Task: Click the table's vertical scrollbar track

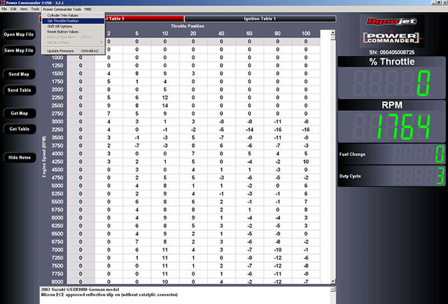Action: 332,175
